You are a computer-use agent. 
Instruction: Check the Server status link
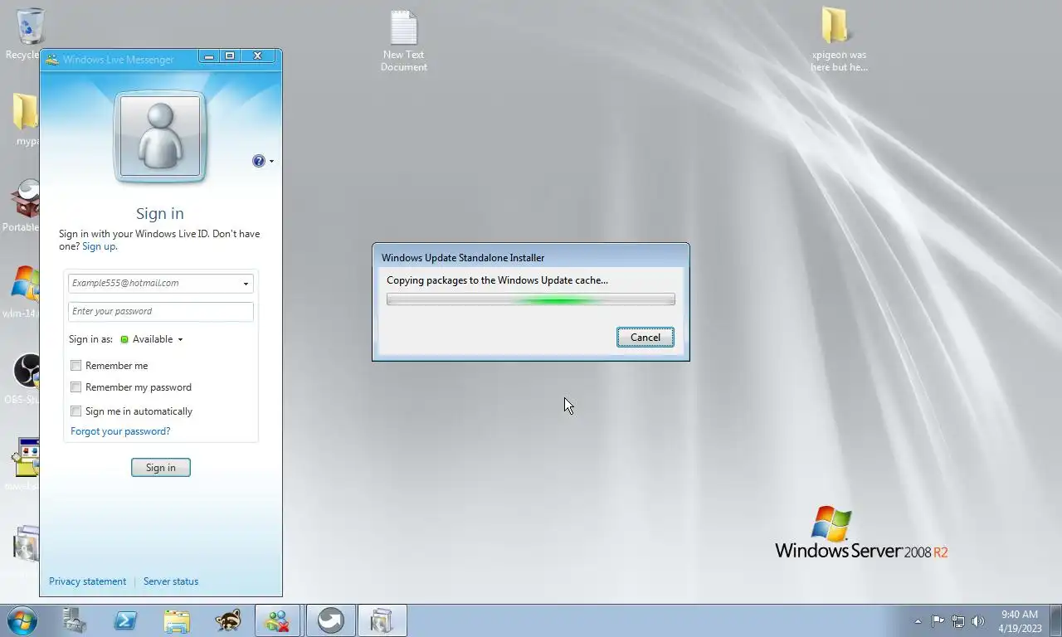pos(171,581)
